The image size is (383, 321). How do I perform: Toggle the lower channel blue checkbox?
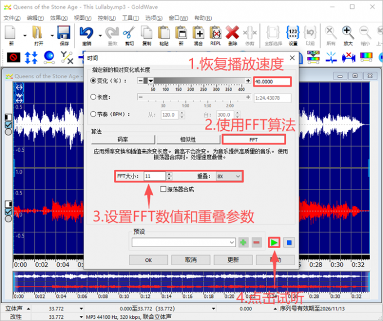tap(8, 212)
